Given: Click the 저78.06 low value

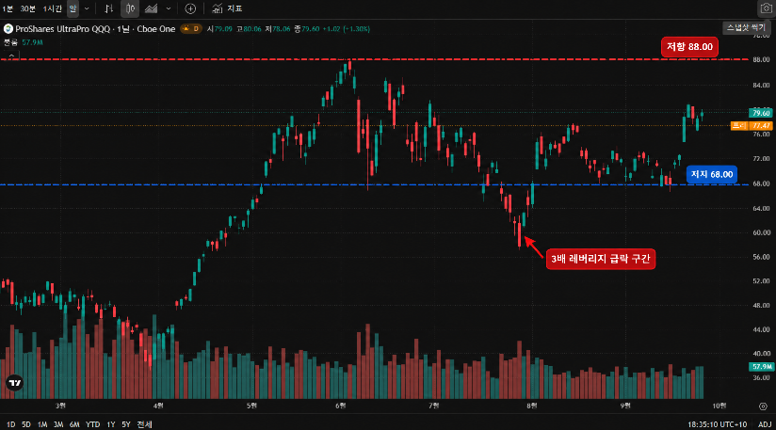Looking at the screenshot, I should tap(277, 28).
